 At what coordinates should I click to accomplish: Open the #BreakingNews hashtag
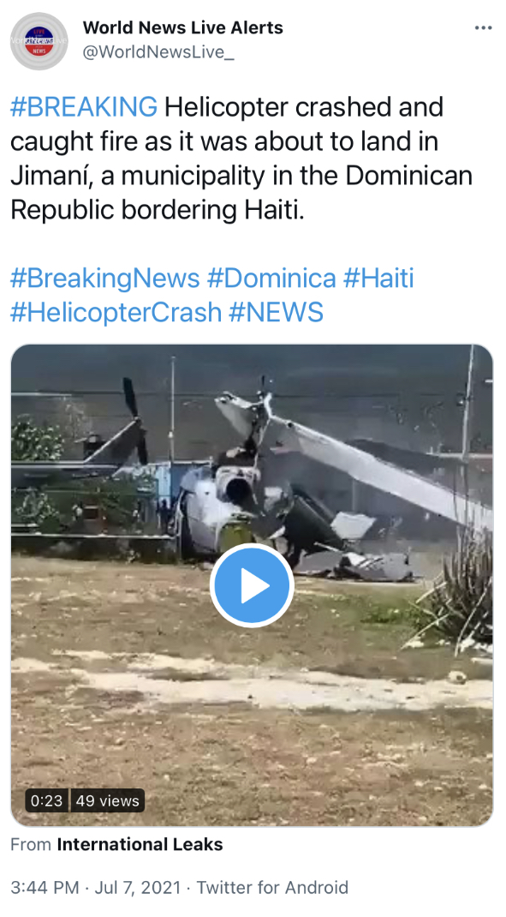pos(105,278)
